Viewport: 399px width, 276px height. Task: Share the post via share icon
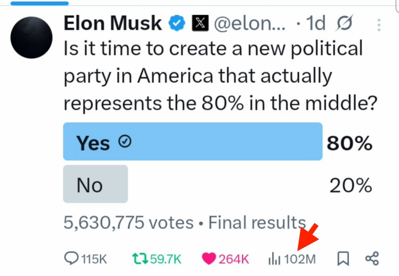(x=372, y=259)
